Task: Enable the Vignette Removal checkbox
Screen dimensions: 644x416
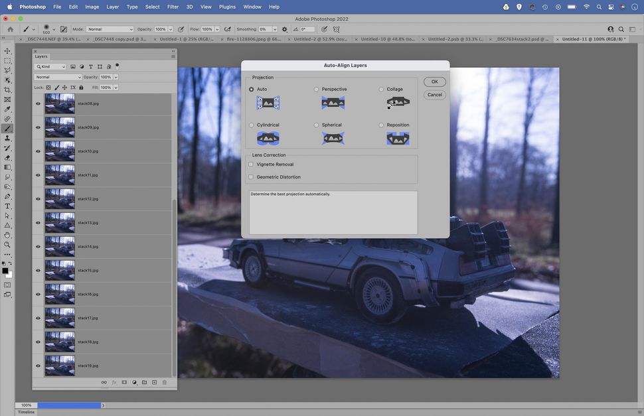Action: [x=251, y=164]
